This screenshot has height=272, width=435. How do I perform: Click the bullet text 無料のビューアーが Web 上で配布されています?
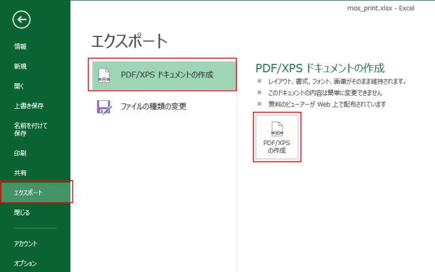click(x=327, y=104)
